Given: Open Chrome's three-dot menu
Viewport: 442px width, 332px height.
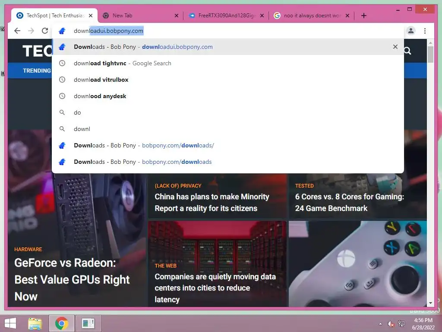Looking at the screenshot, I should [425, 31].
